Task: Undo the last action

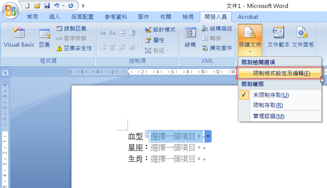Action: (56, 6)
